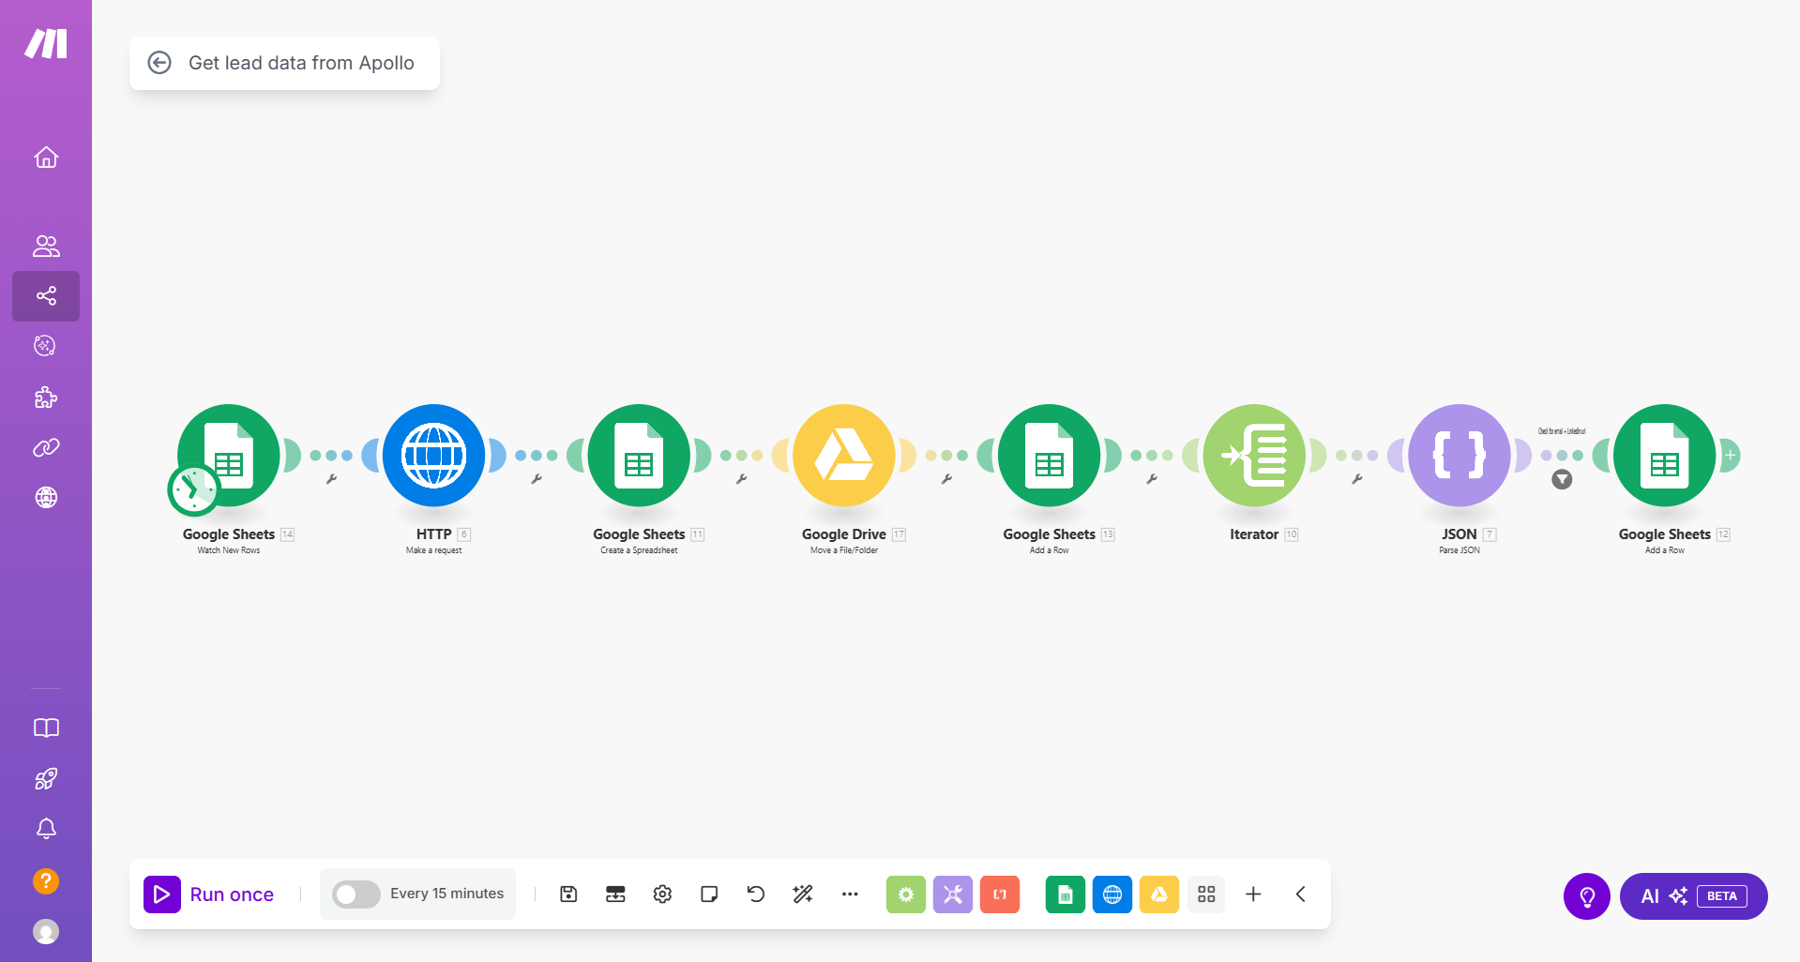Screen dimensions: 1800x962
Task: Open the HTTP Make a request module
Action: tap(433, 456)
